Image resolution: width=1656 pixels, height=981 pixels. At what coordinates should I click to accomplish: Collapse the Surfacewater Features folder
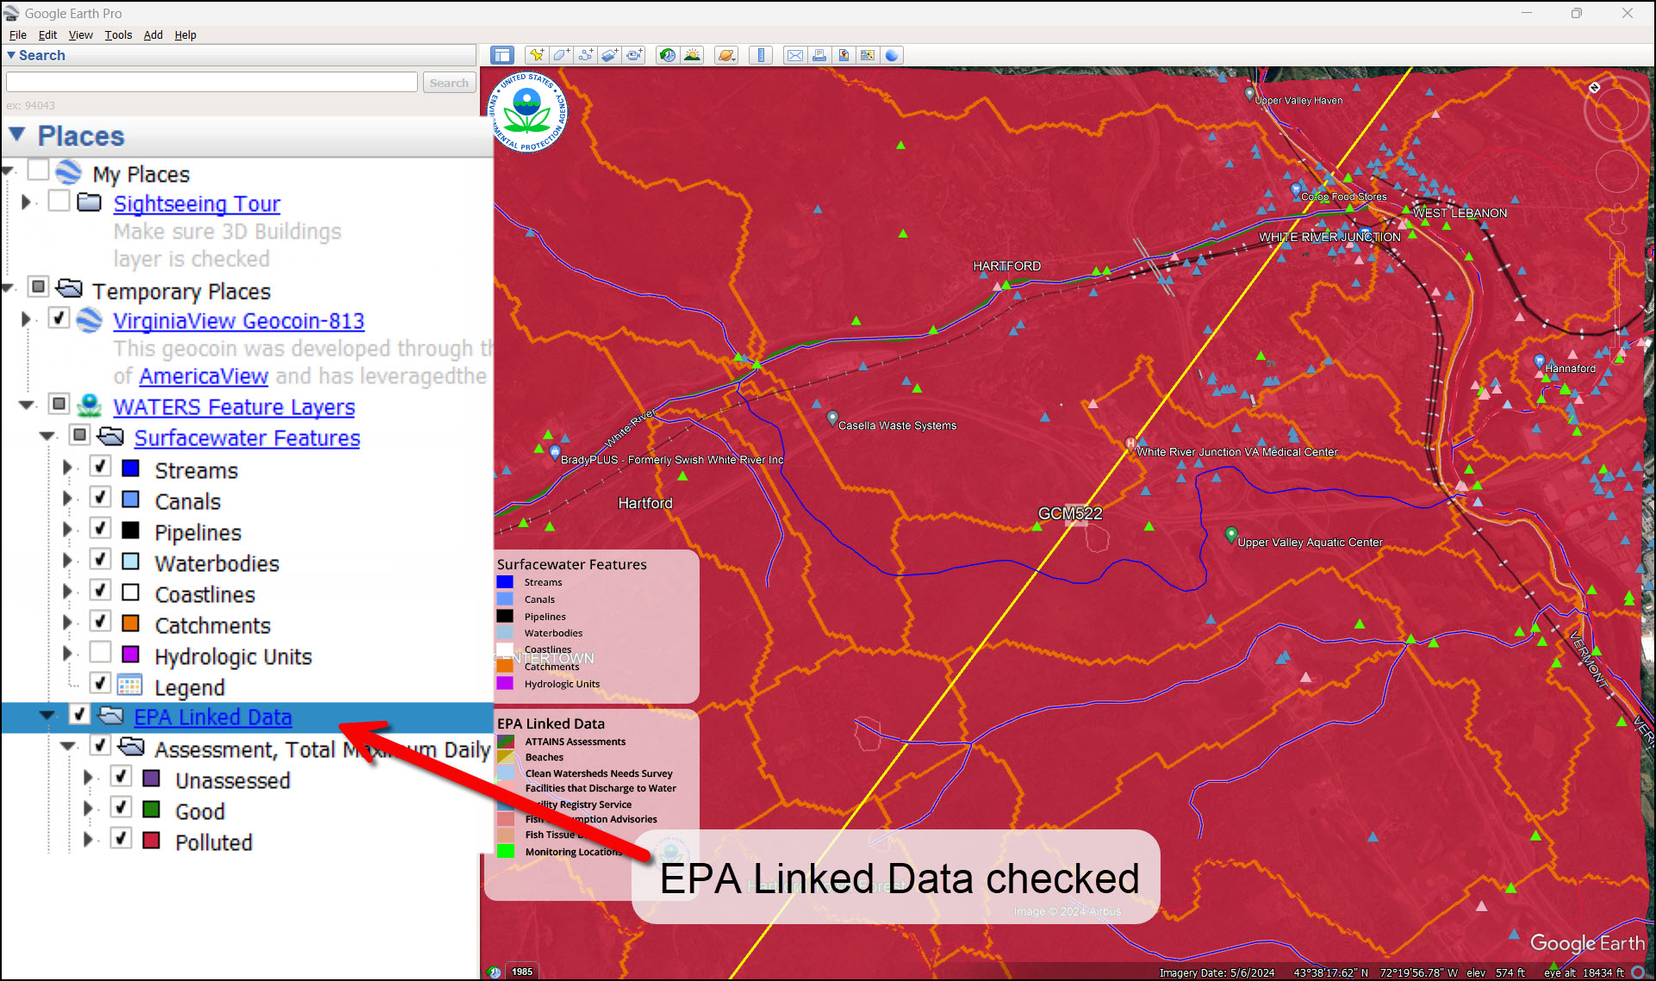(47, 436)
